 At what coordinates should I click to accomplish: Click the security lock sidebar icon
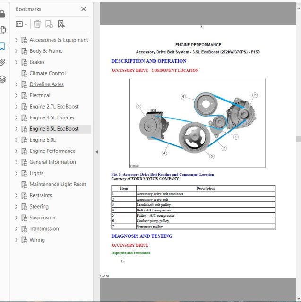pos(2,14)
